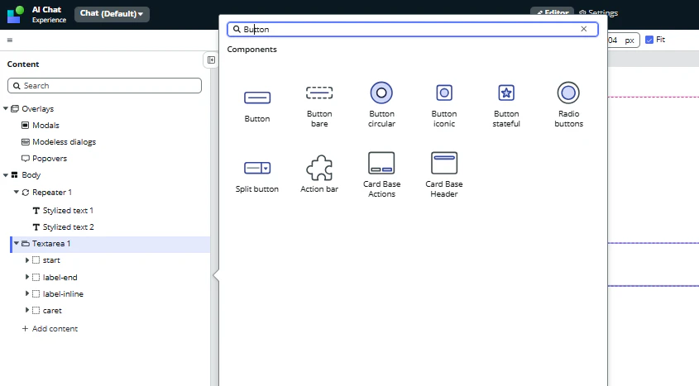The width and height of the screenshot is (699, 386).
Task: Select the Card Base Actions component
Action: (381, 174)
